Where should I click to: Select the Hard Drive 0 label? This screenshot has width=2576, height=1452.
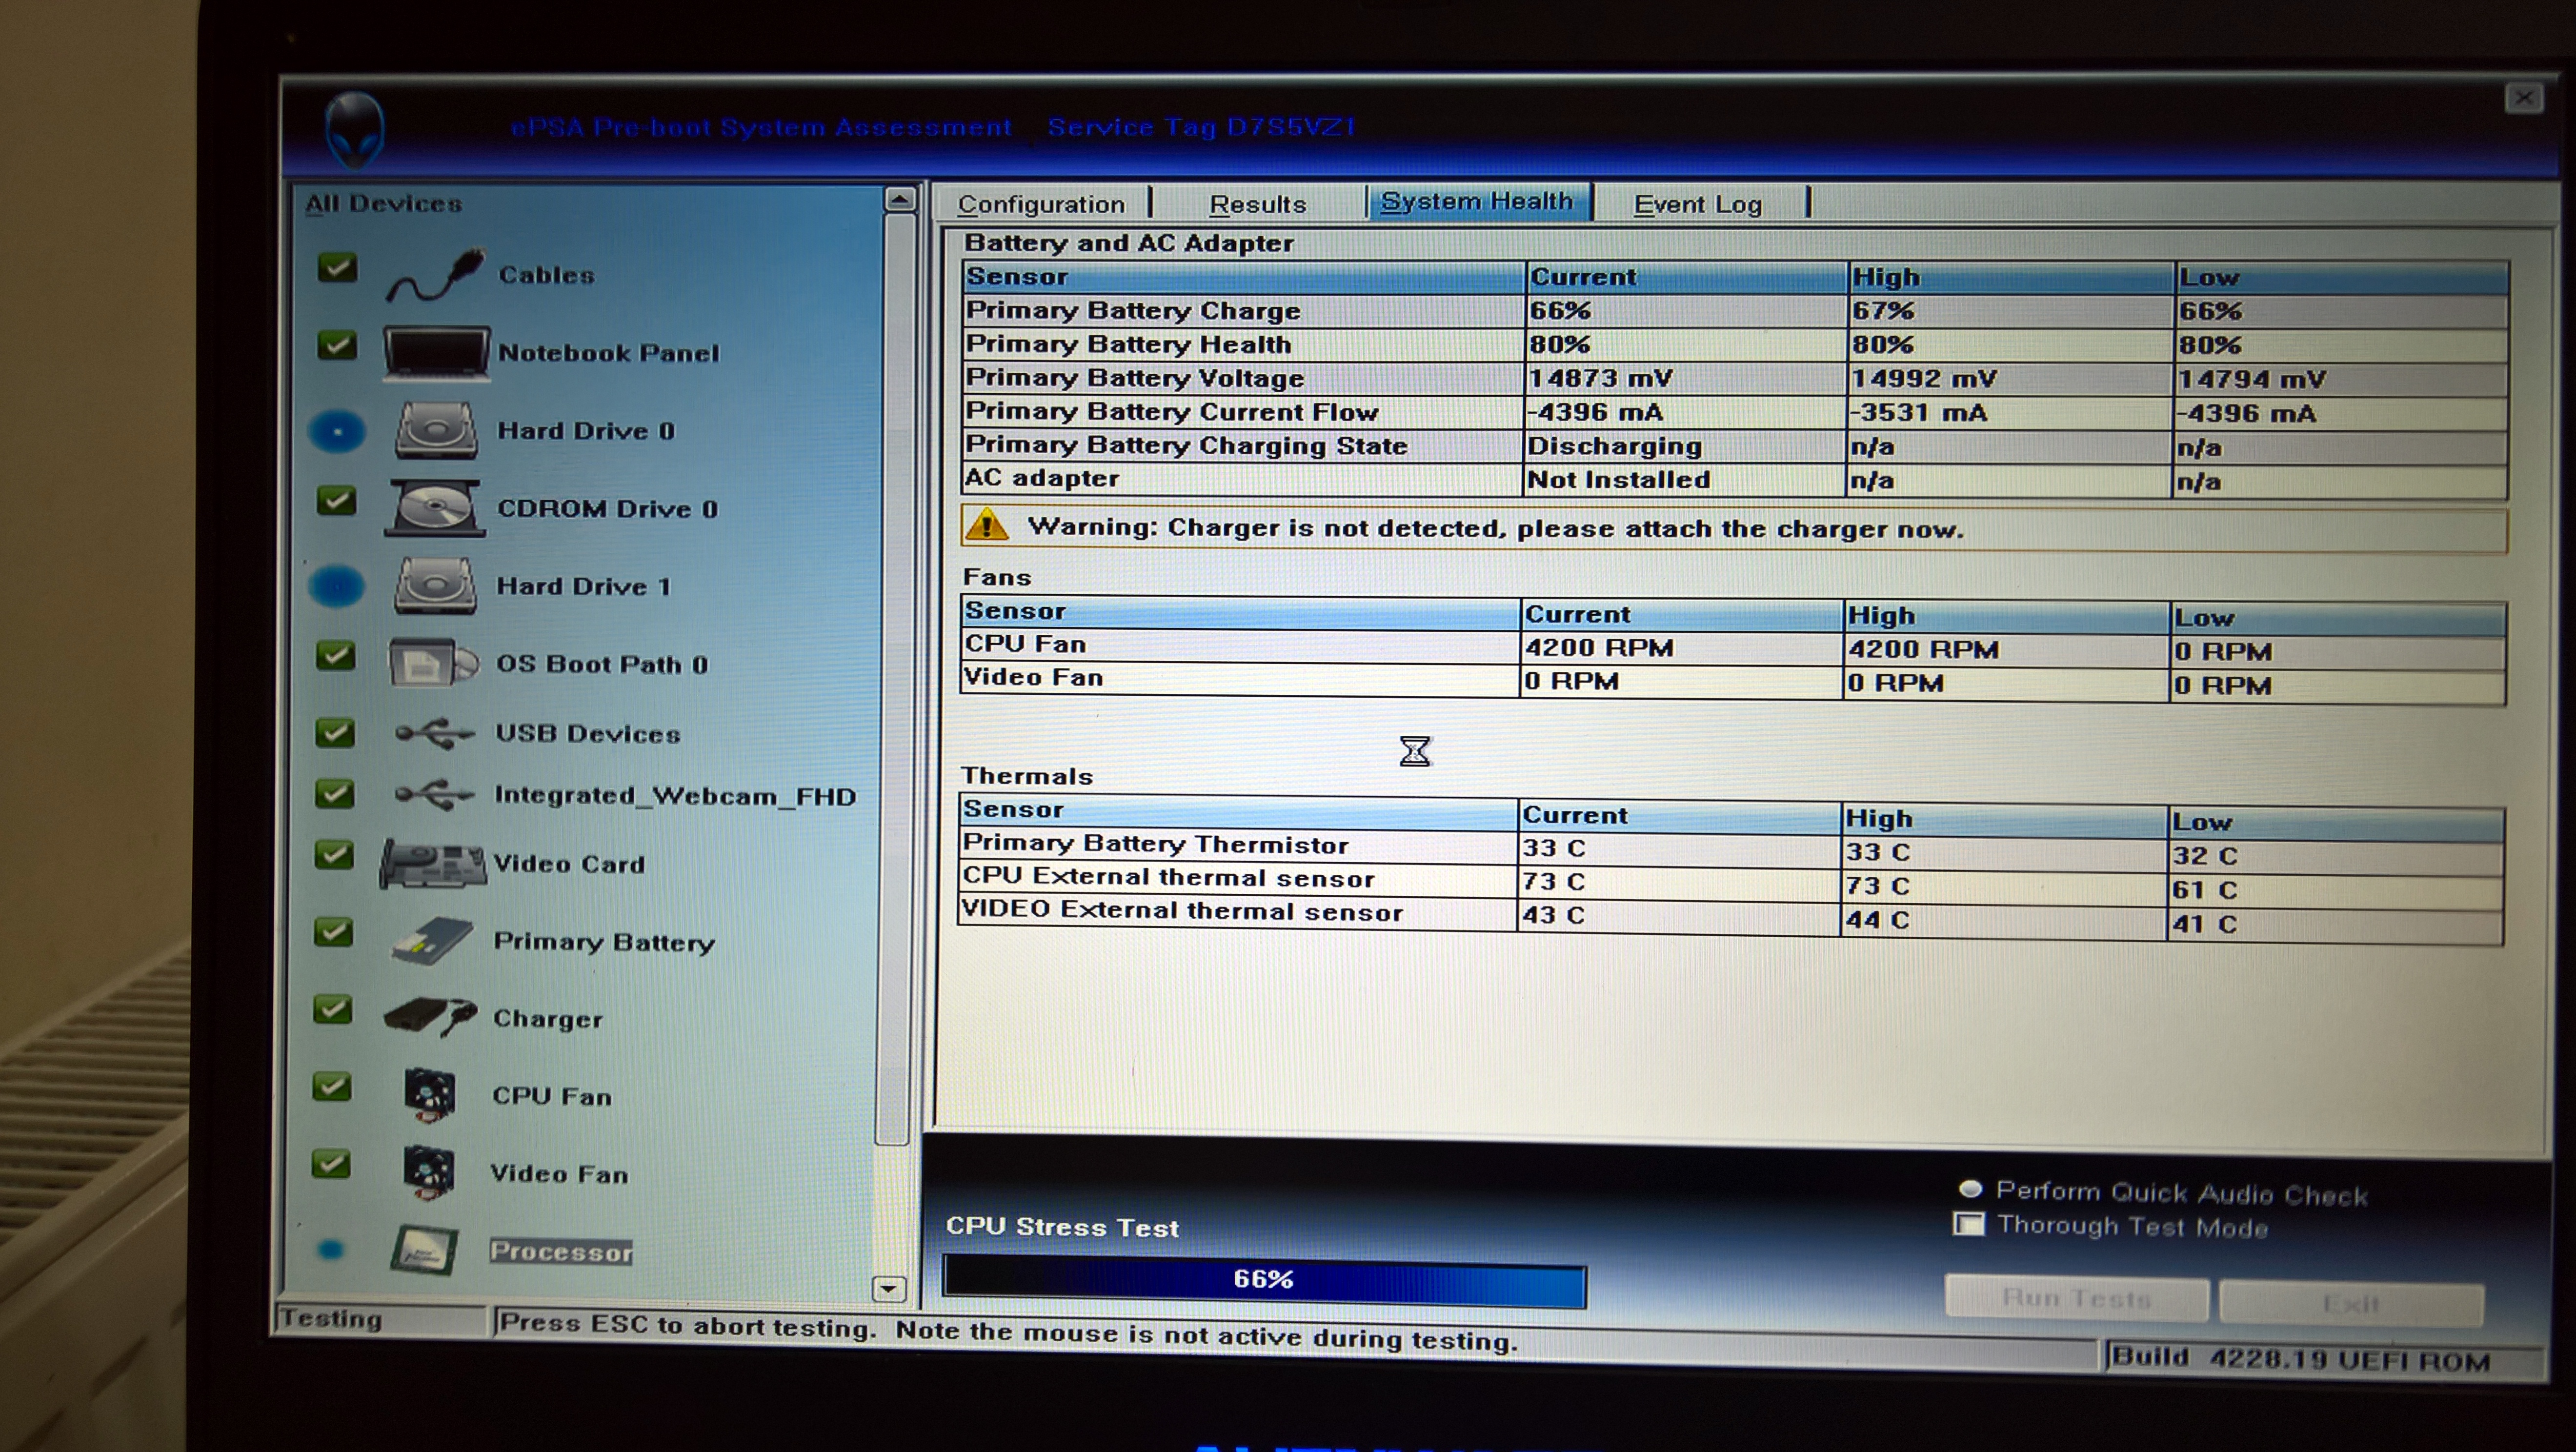pyautogui.click(x=586, y=431)
